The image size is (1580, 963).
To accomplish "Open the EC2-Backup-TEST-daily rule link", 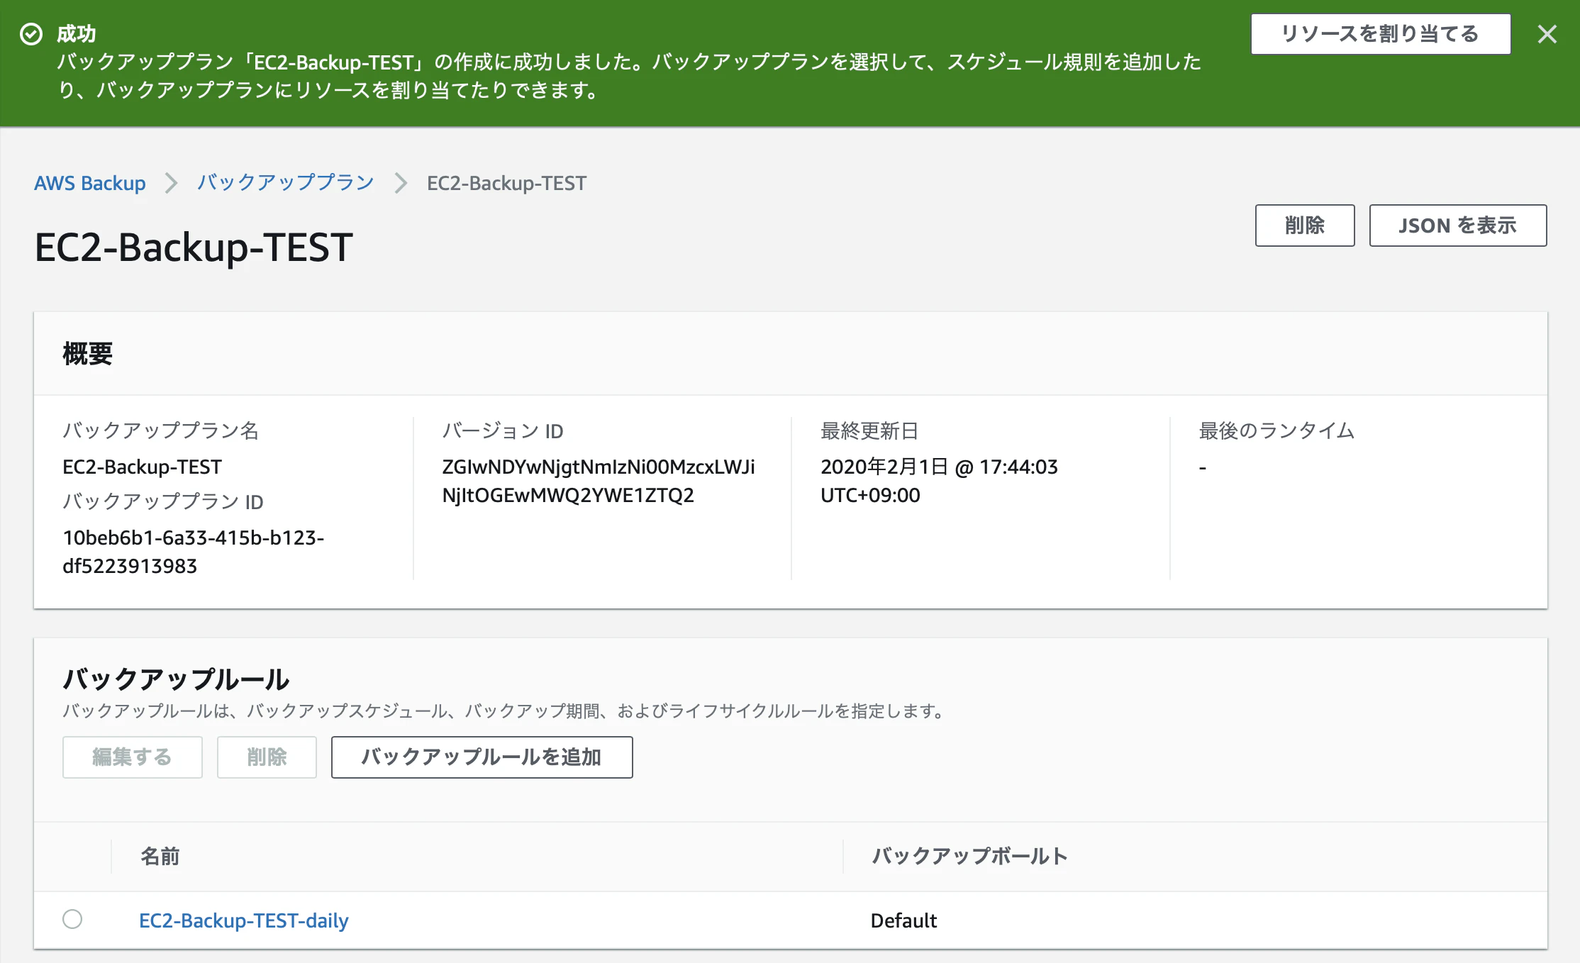I will coord(244,920).
